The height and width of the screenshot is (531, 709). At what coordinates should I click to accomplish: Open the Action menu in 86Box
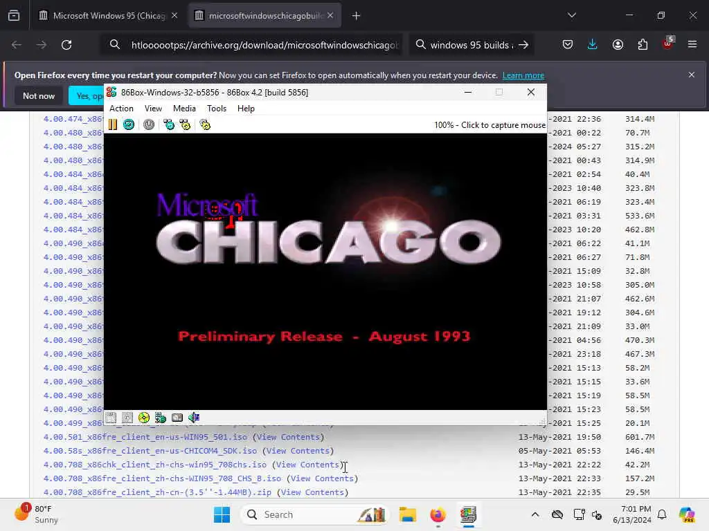click(121, 109)
